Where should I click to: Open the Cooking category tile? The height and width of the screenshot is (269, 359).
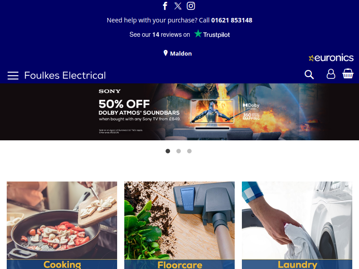point(62,226)
